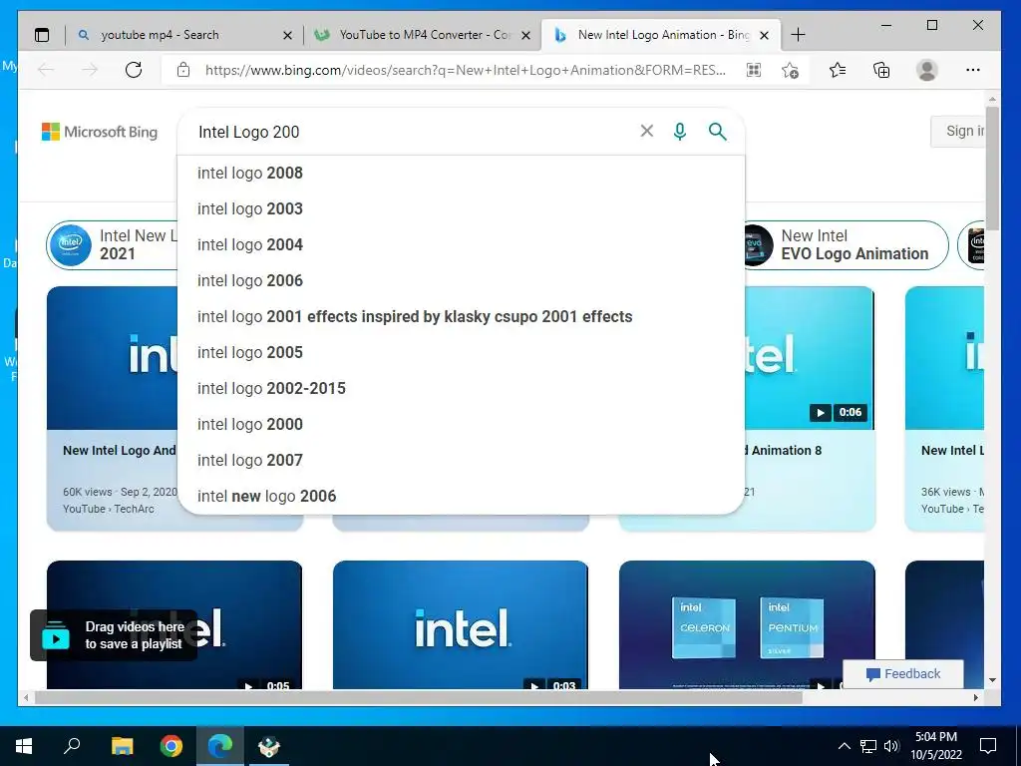Open the Collections panel
Screen dimensions: 1021x766
[881, 70]
